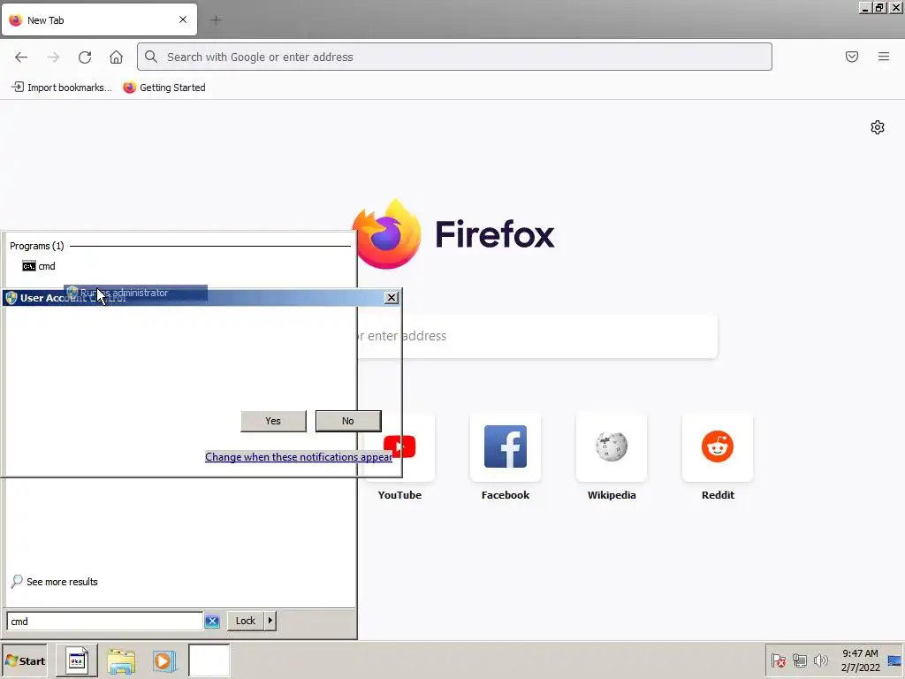Open a new tab with plus button
905x679 pixels.
tap(216, 20)
